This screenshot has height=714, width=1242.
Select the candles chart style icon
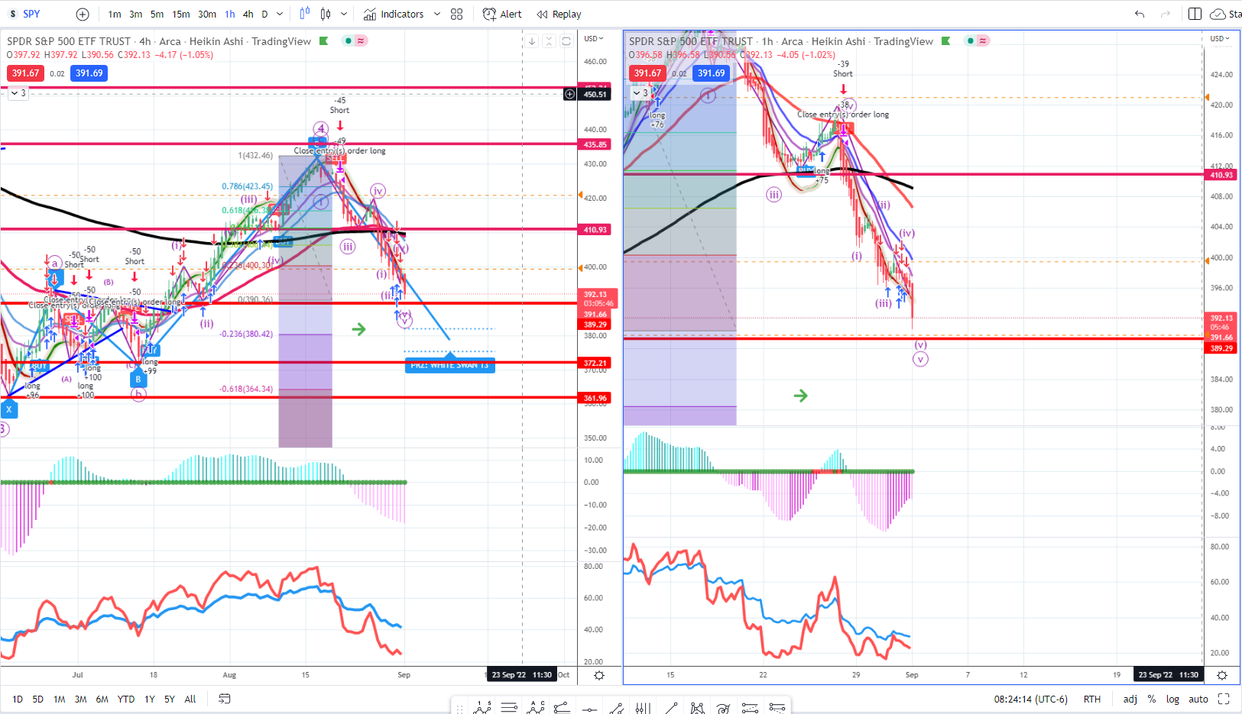(x=326, y=14)
